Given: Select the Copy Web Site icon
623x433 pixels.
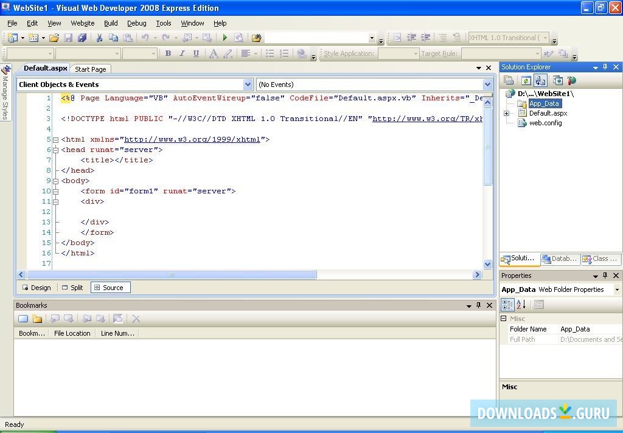Looking at the screenshot, I should pos(540,80).
